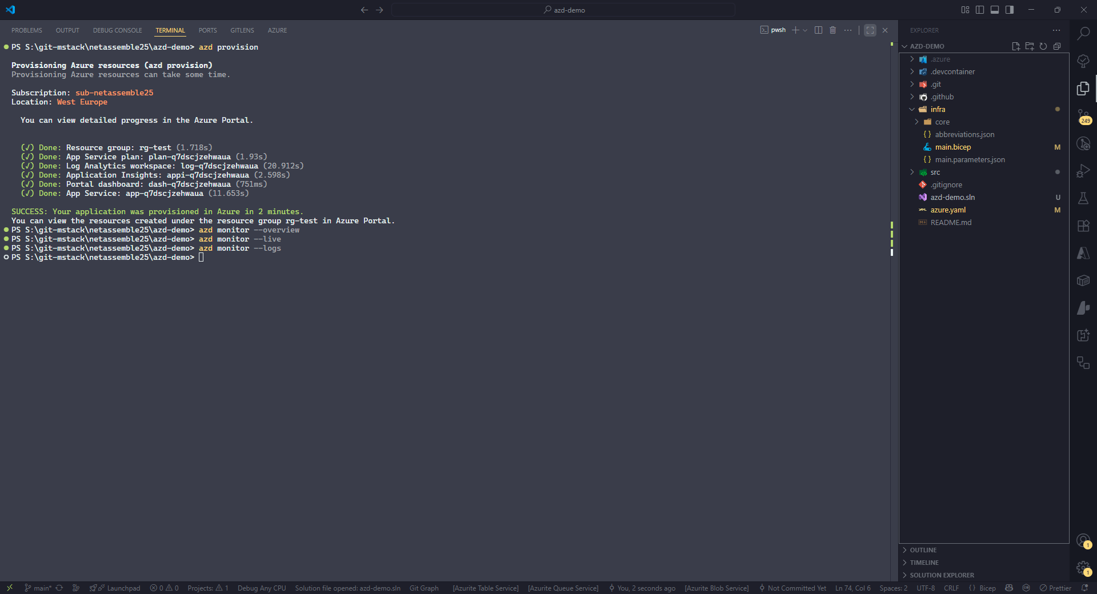The width and height of the screenshot is (1097, 594).
Task: Click Git Graph in the status bar
Action: [424, 588]
